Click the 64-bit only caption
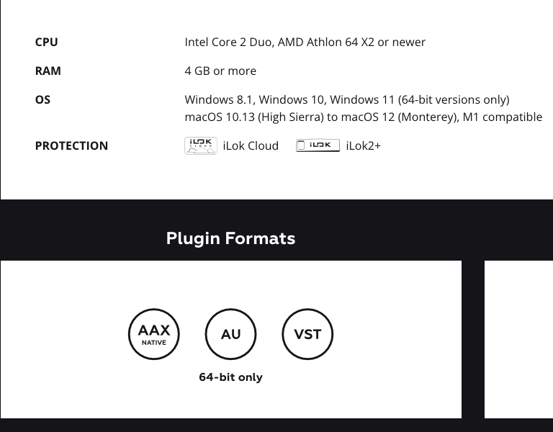Image resolution: width=553 pixels, height=432 pixels. [230, 377]
